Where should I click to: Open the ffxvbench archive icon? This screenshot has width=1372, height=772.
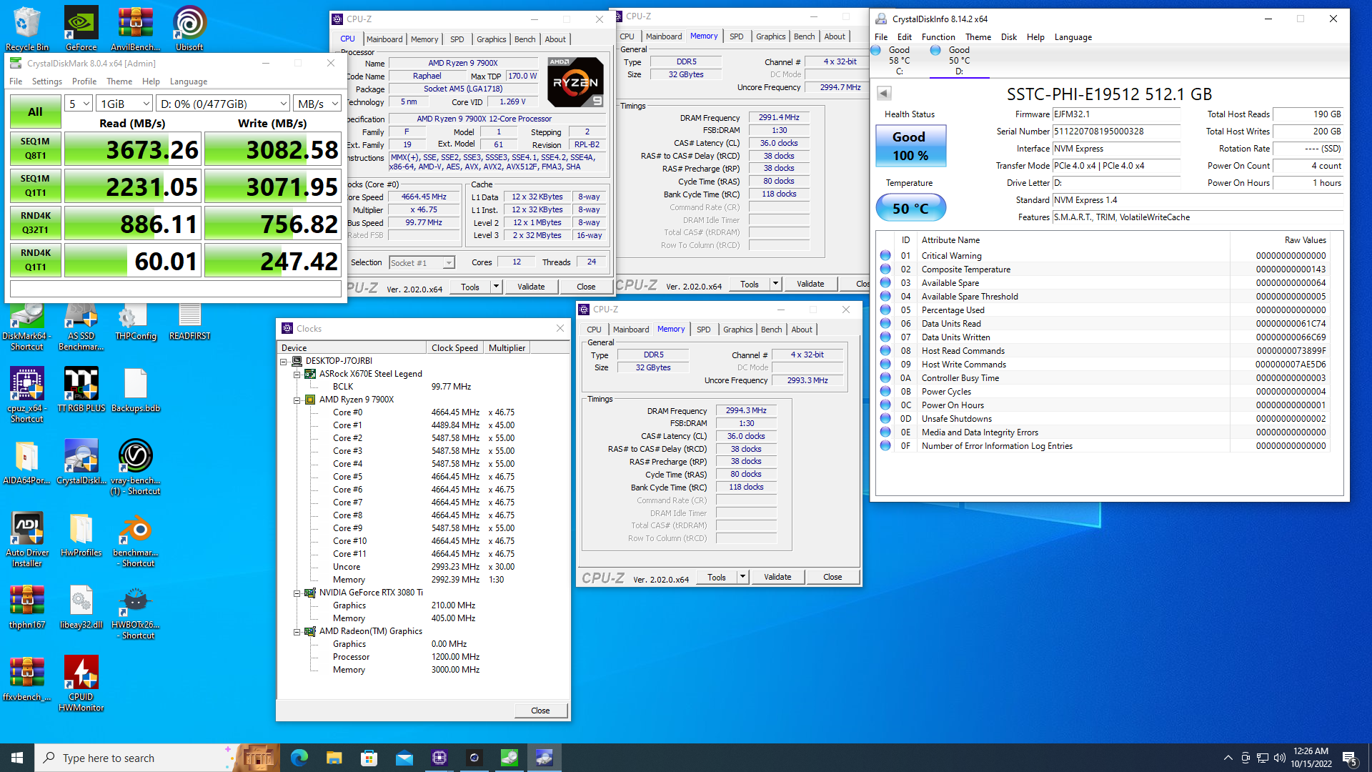click(27, 678)
